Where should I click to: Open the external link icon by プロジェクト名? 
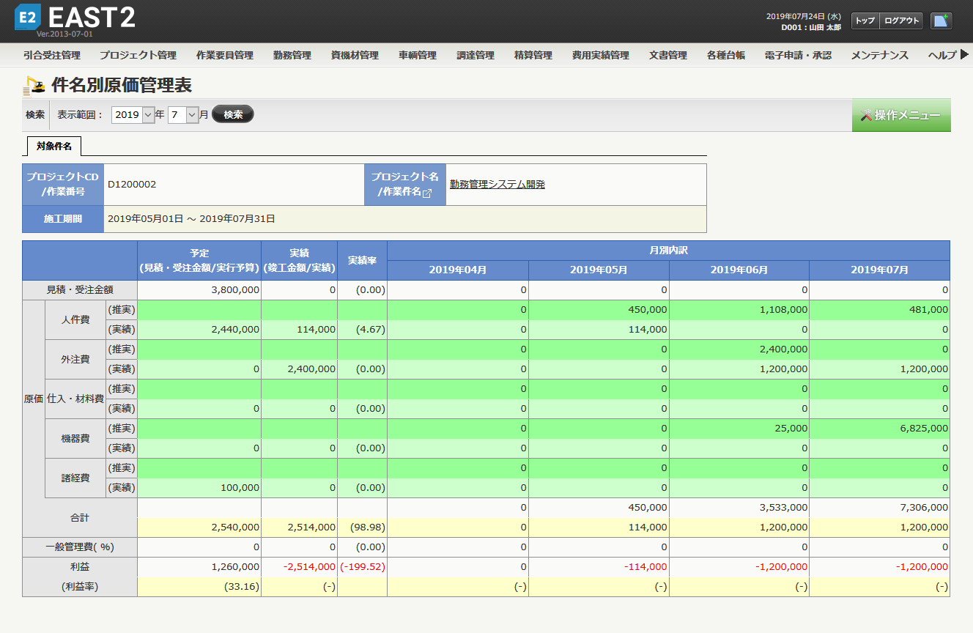pyautogui.click(x=427, y=193)
